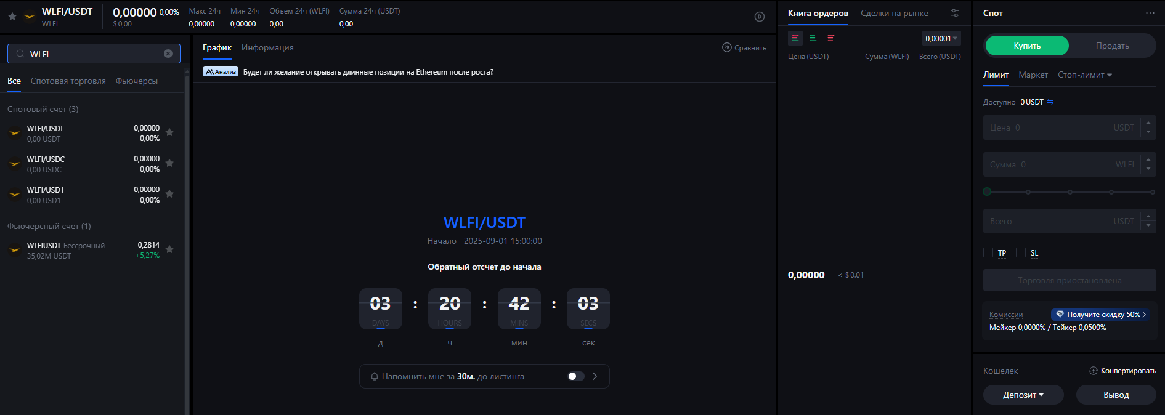Click the Сумма WLFI amount field
1165x415 pixels.
click(x=1061, y=164)
